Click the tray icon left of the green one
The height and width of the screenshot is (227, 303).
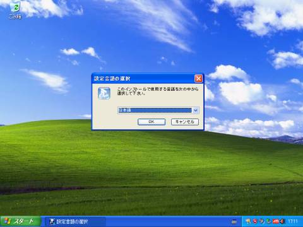pos(262,221)
